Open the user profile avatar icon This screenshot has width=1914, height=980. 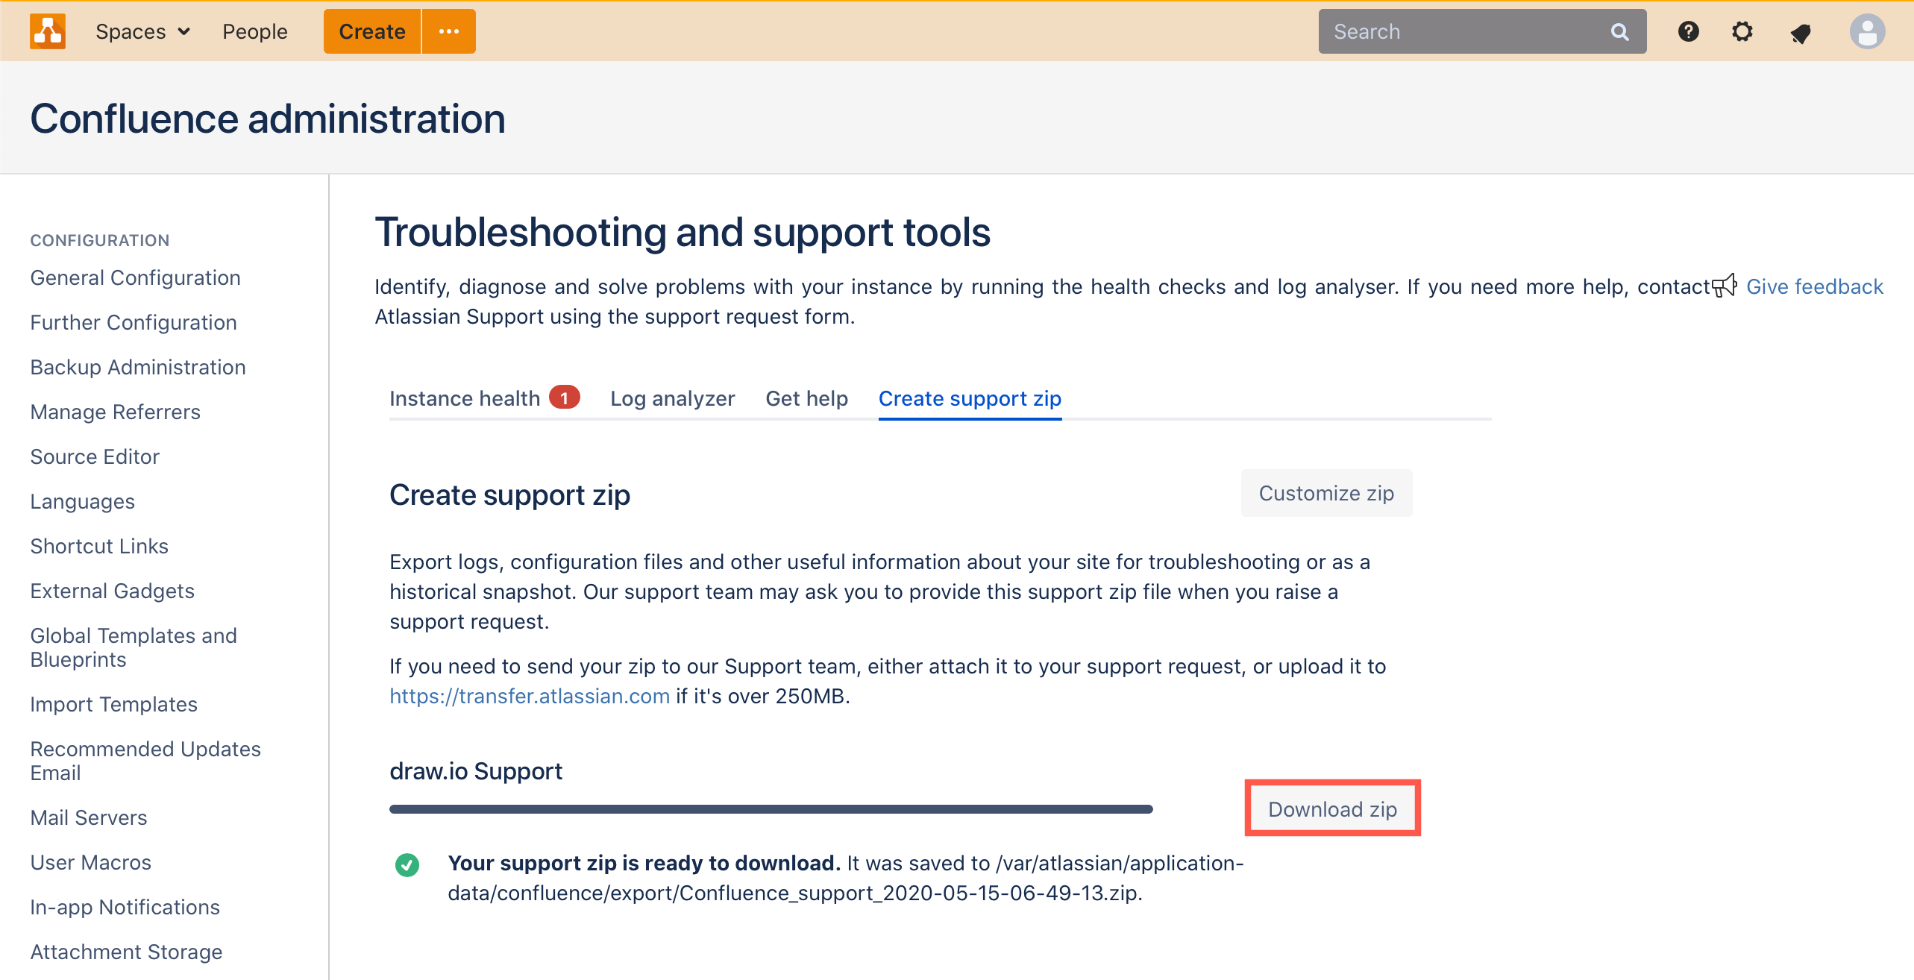1864,31
